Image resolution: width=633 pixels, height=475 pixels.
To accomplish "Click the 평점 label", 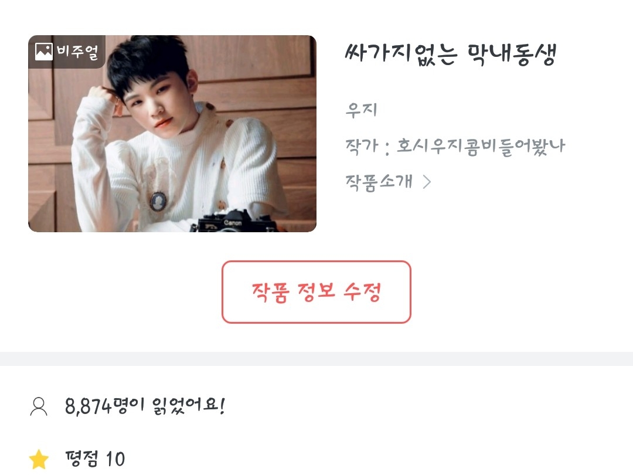I will [81, 459].
